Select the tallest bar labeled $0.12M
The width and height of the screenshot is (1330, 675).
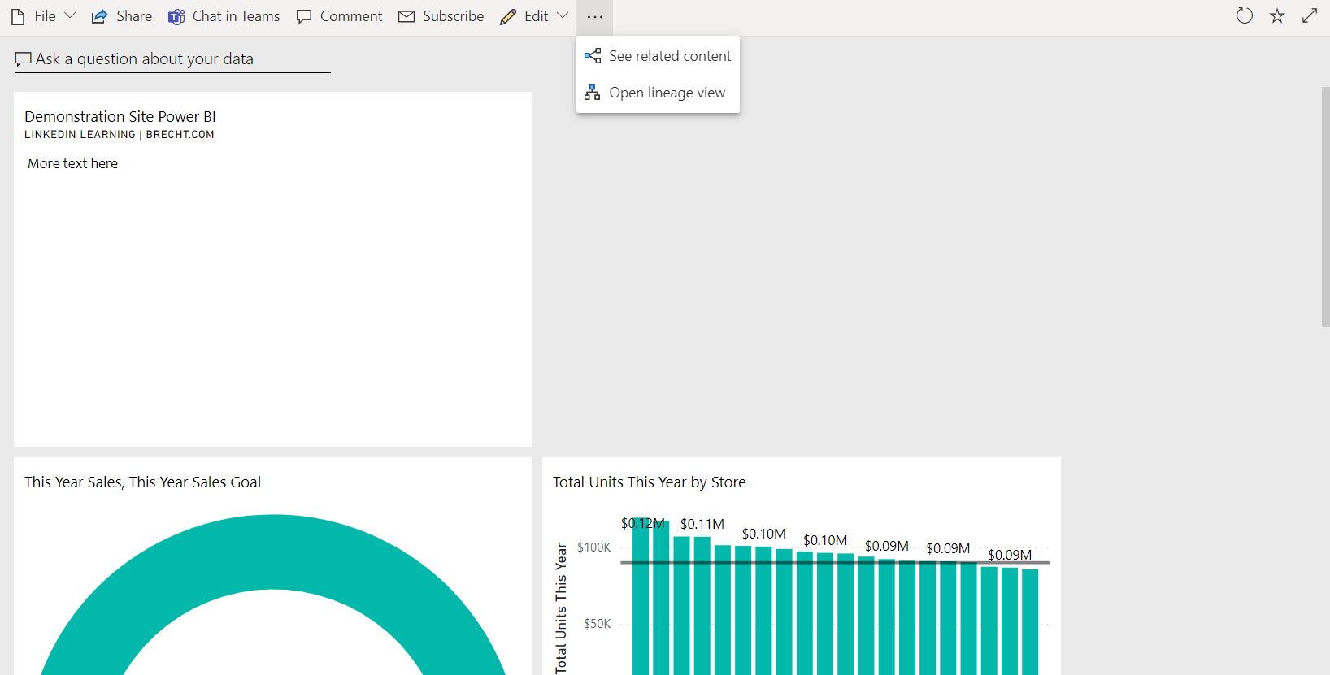click(641, 597)
